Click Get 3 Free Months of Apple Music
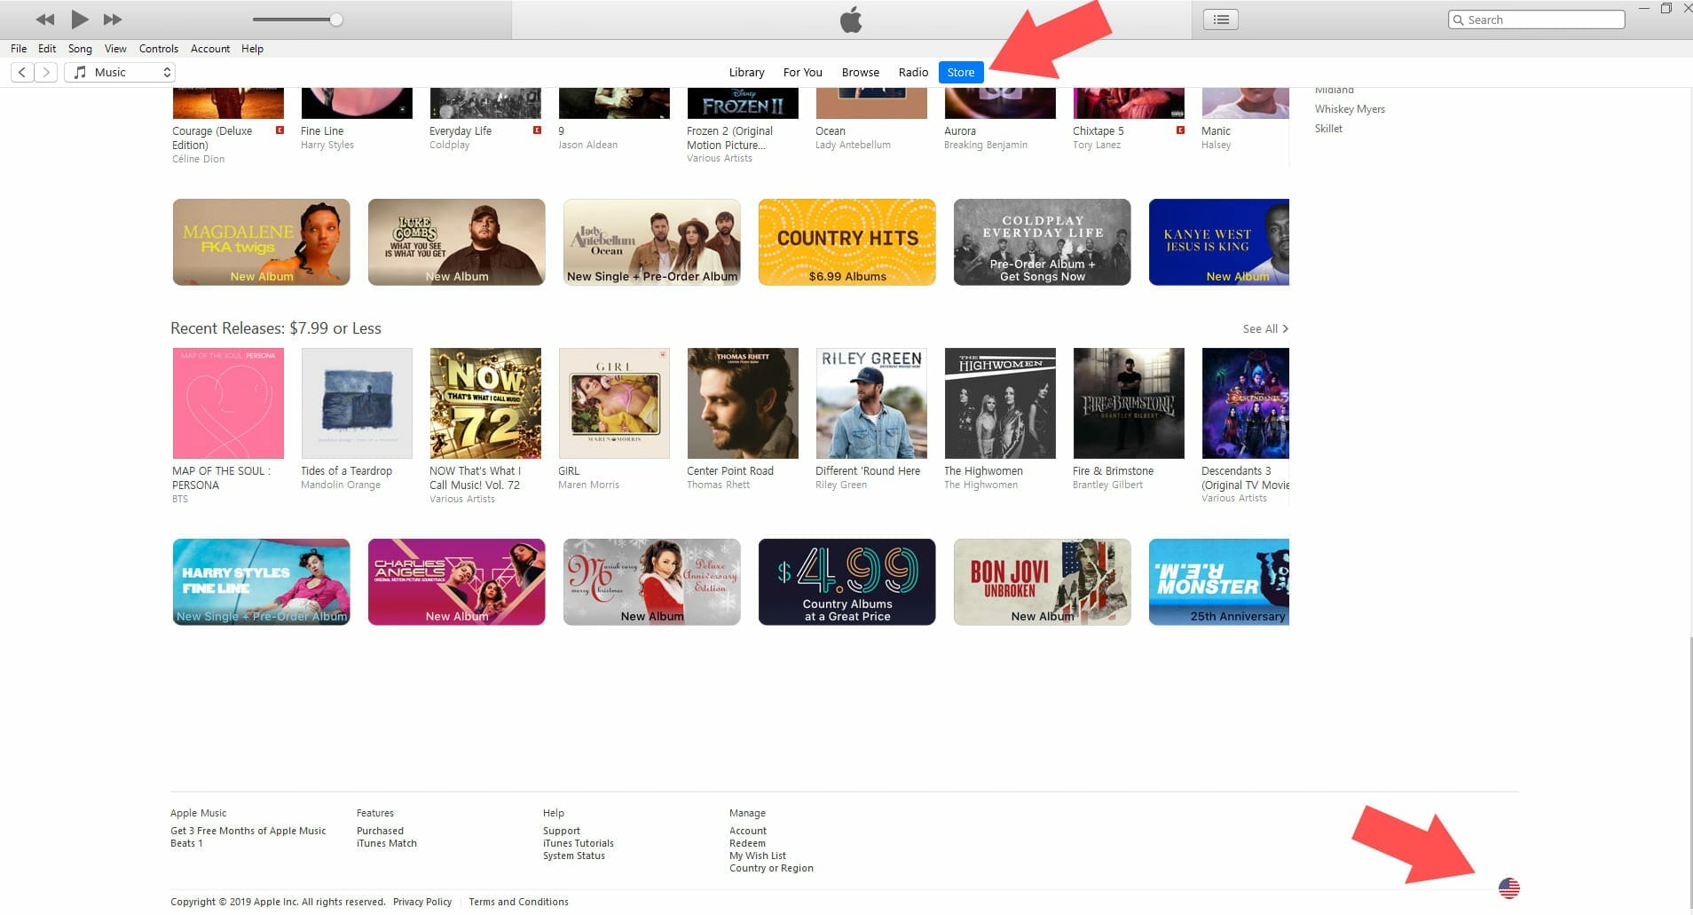Image resolution: width=1693 pixels, height=915 pixels. click(248, 831)
